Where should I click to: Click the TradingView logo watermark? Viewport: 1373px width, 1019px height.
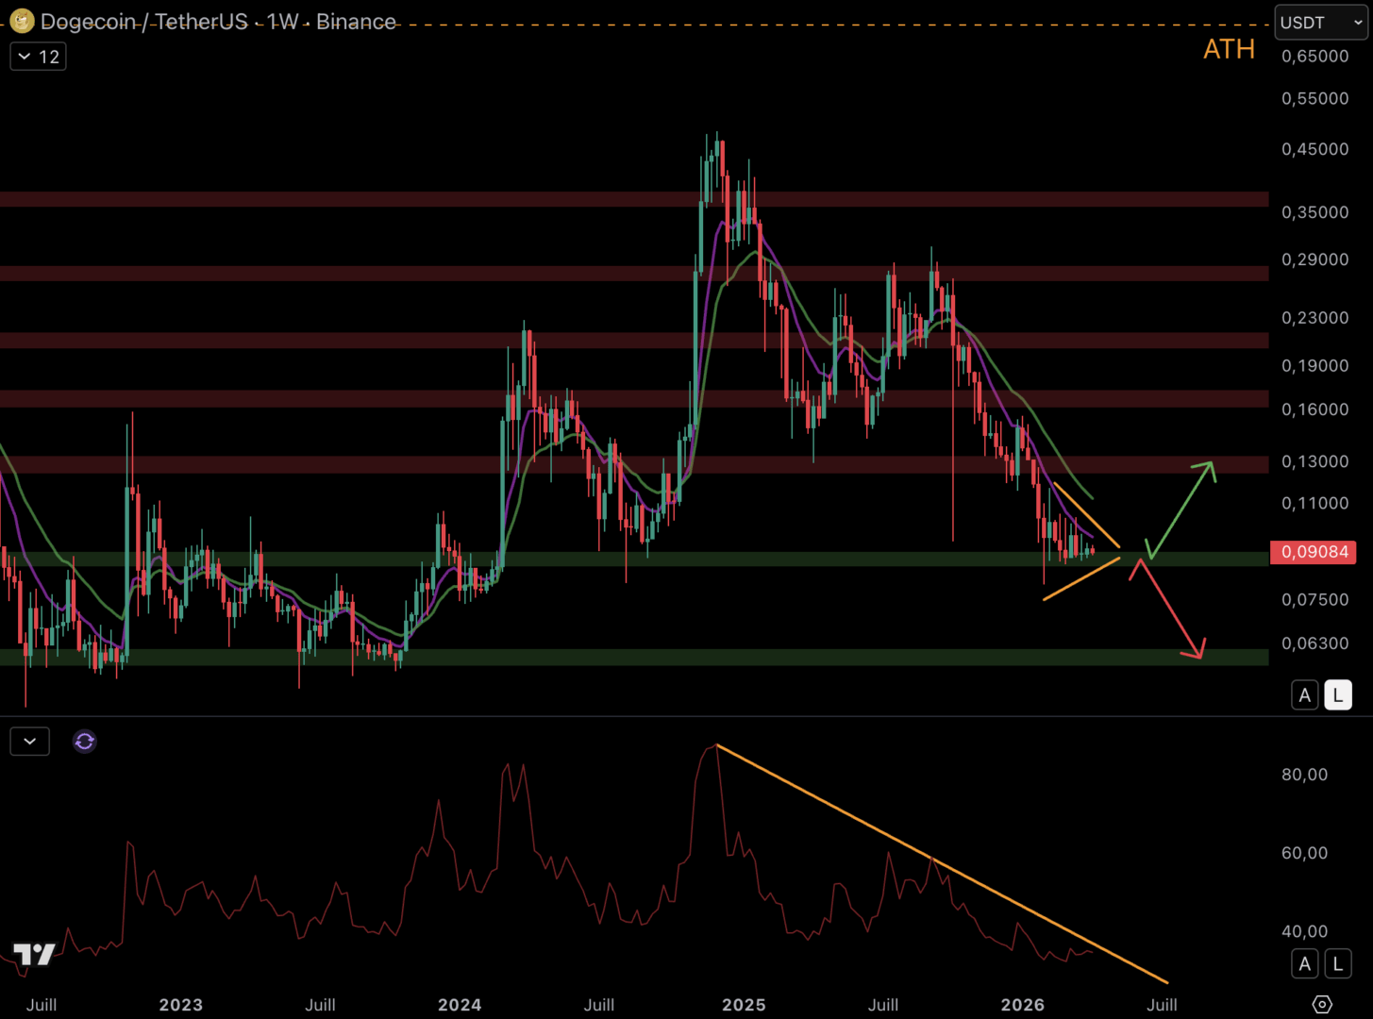point(34,954)
